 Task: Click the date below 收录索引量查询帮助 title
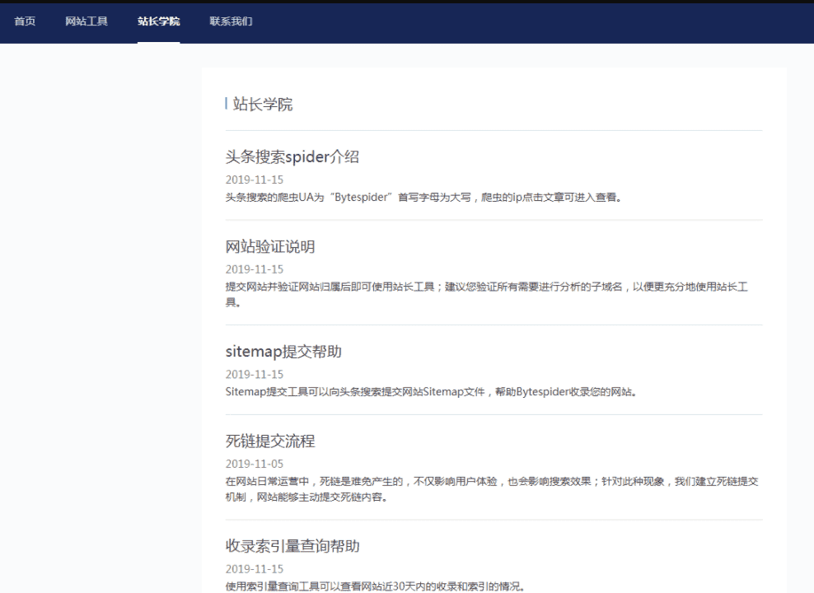254,569
